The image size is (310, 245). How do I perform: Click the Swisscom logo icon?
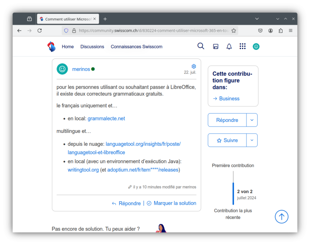[x=52, y=46]
